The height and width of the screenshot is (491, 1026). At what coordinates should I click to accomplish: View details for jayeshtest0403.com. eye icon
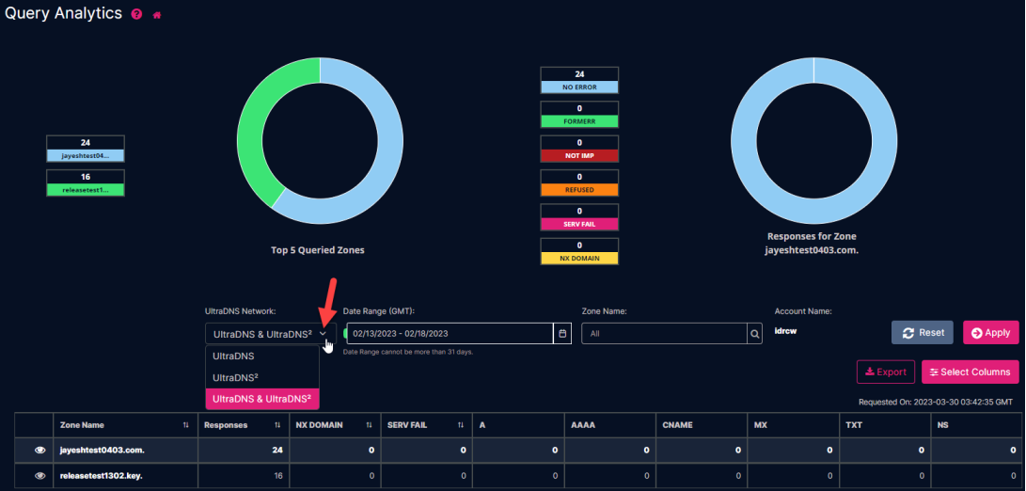(39, 451)
